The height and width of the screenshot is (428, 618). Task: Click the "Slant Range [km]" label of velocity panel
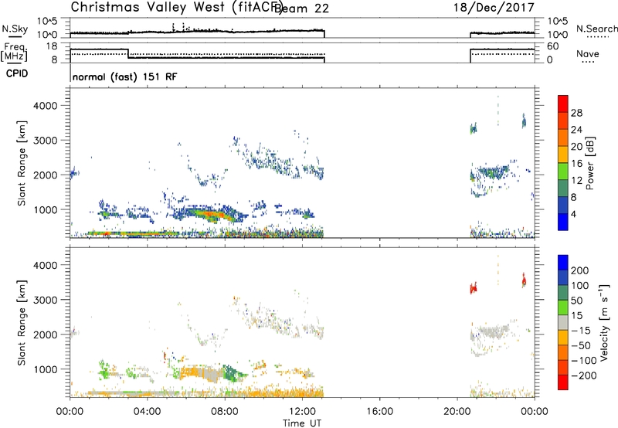coord(22,323)
